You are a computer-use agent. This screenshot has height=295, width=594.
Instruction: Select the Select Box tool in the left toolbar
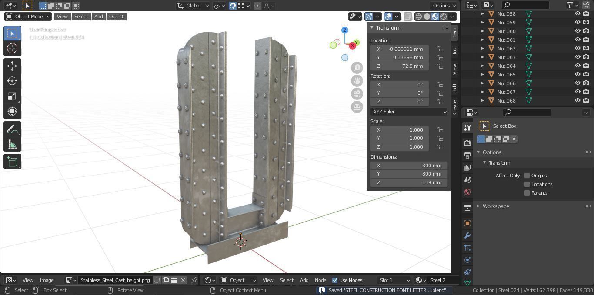pyautogui.click(x=12, y=33)
